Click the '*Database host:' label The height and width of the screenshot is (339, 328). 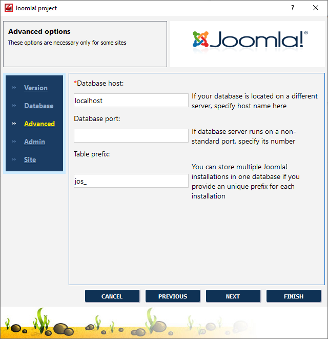(99, 83)
